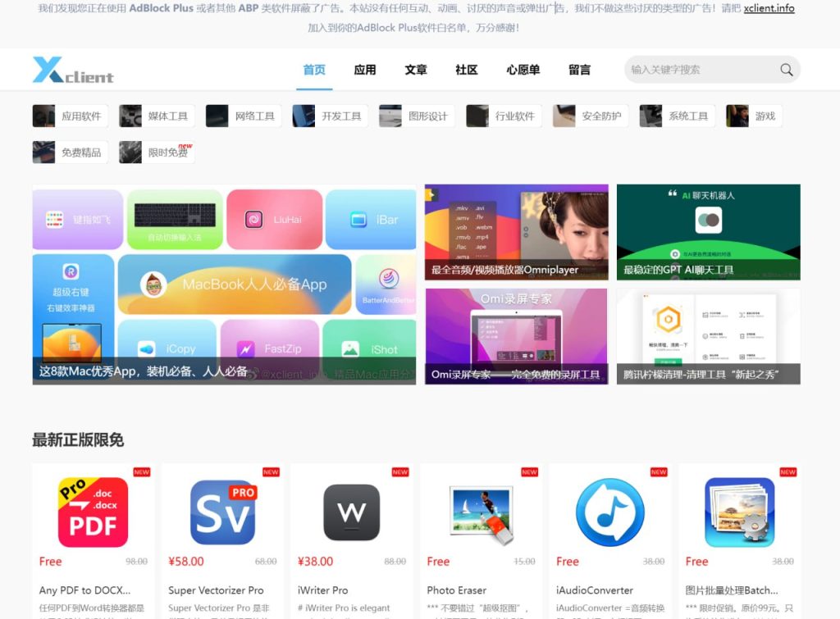Click the 安全防护 category thumbnail icon
The width and height of the screenshot is (840, 619).
(x=564, y=116)
